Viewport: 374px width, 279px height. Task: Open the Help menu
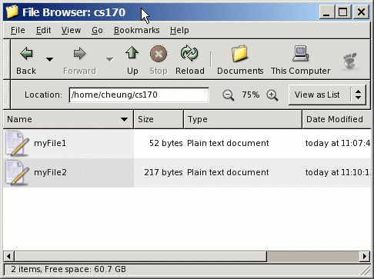[179, 30]
